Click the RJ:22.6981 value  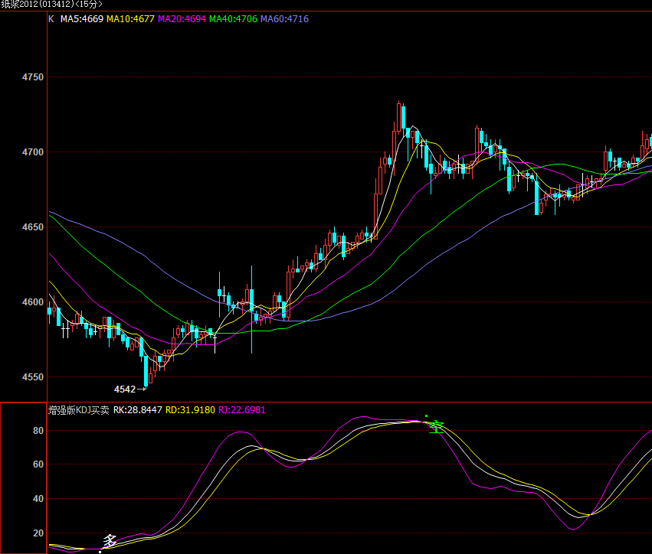(242, 410)
